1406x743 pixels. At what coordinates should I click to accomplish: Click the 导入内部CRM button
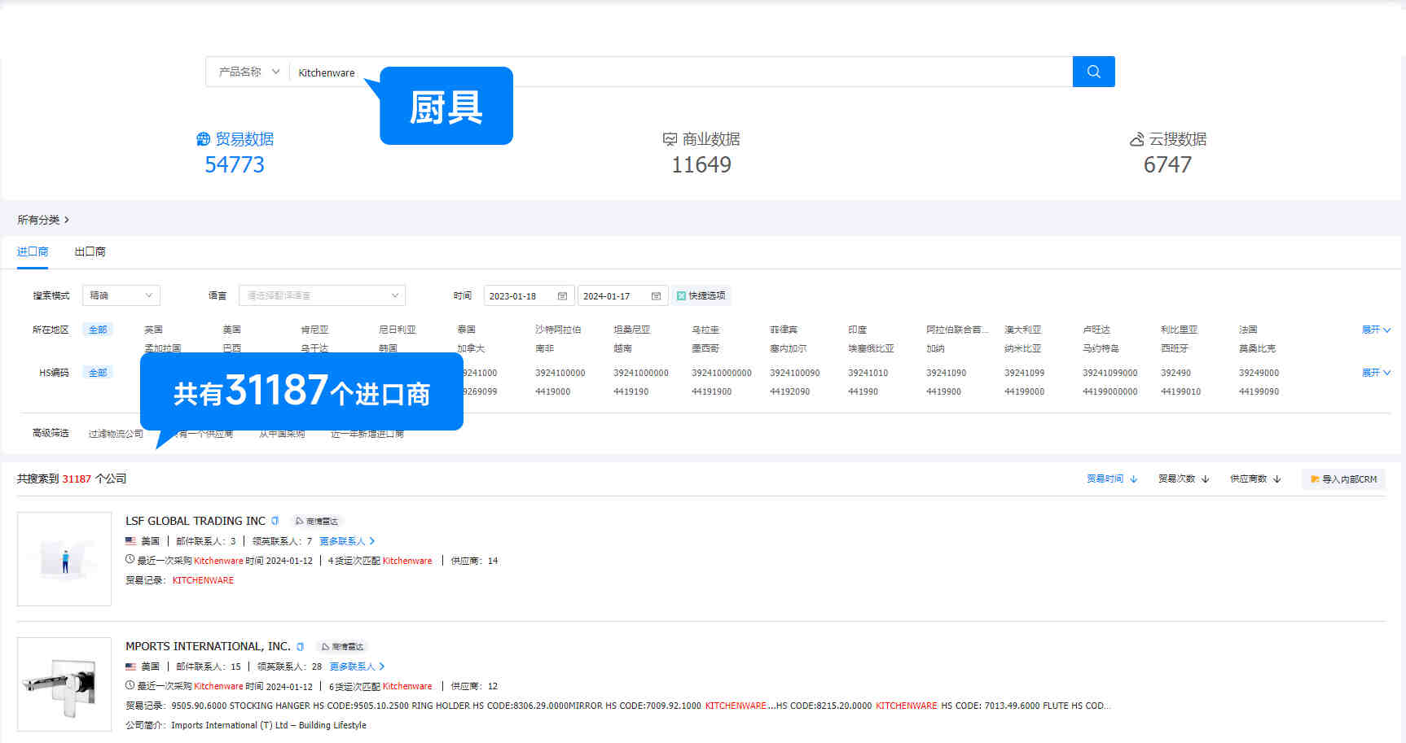click(x=1343, y=479)
